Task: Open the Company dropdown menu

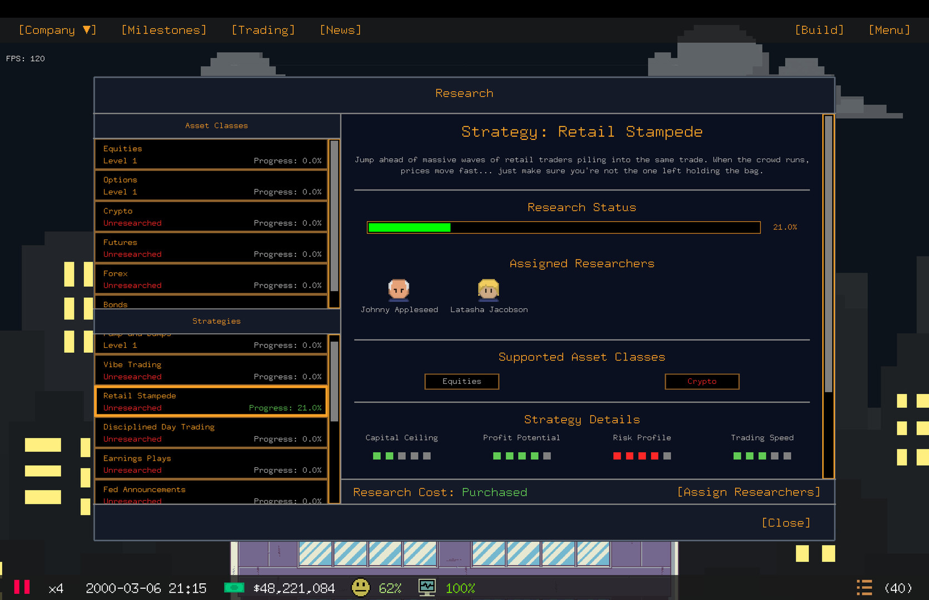Action: click(x=57, y=30)
